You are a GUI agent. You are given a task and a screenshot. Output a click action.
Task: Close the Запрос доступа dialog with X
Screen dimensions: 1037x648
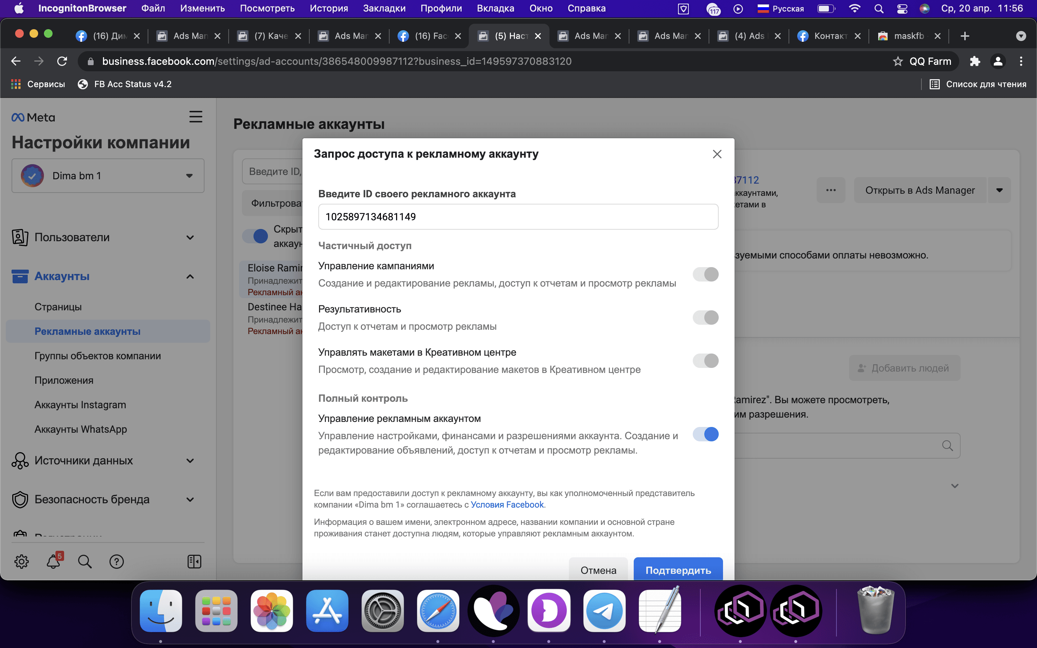coord(717,154)
